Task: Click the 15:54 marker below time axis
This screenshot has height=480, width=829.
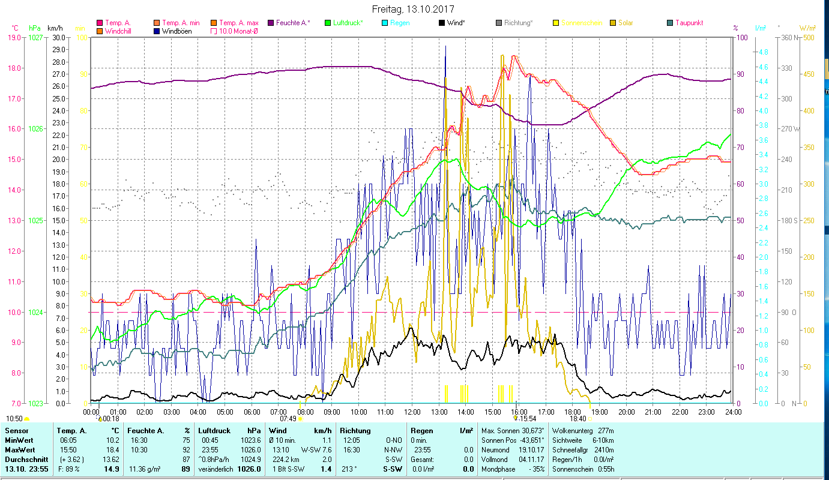Action: click(526, 419)
